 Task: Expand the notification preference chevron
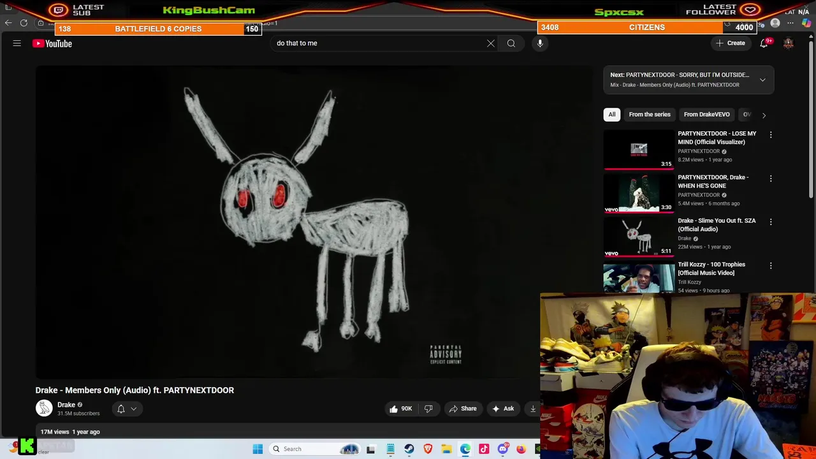134,409
